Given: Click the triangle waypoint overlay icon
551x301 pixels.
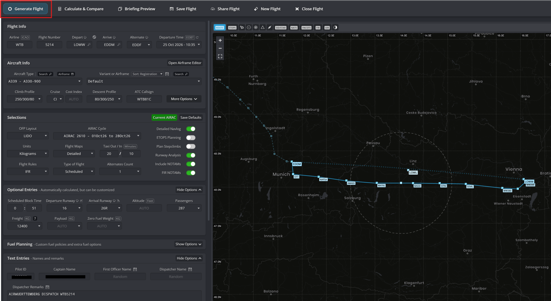Looking at the screenshot, I should tap(263, 28).
